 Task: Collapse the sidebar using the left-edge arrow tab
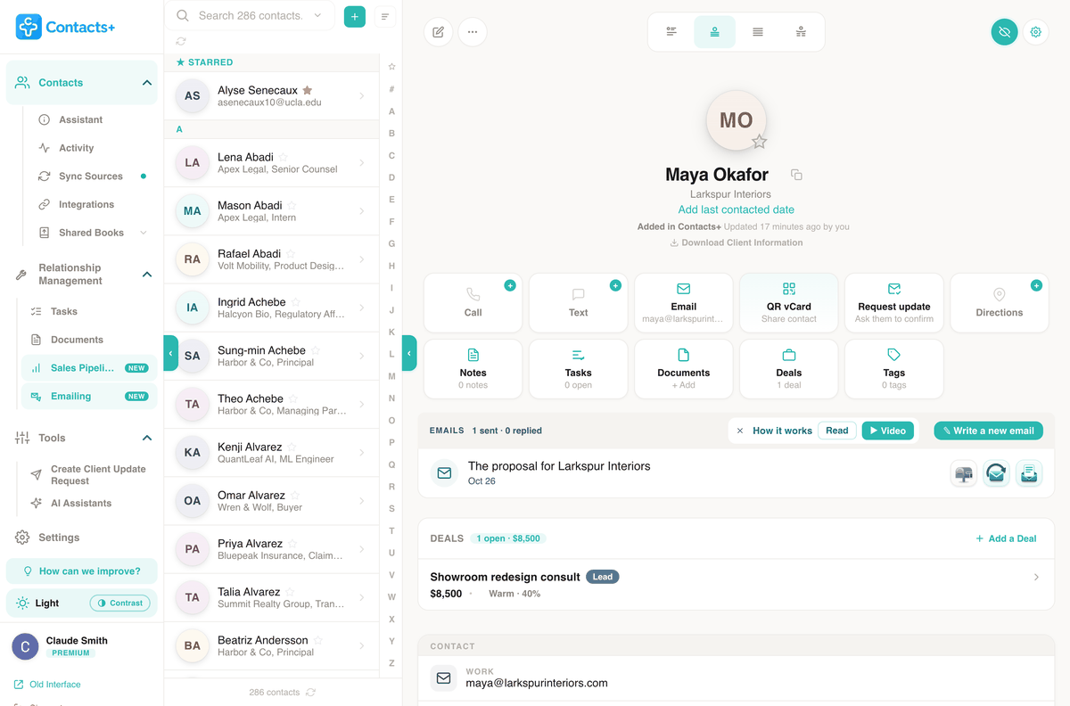170,353
